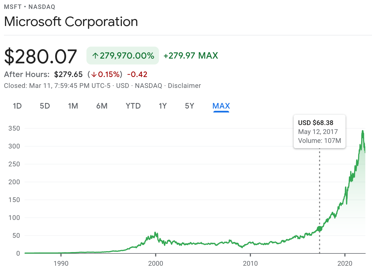Image resolution: width=372 pixels, height=278 pixels.
Task: Click the 1990 year axis label
Action: pos(61,263)
